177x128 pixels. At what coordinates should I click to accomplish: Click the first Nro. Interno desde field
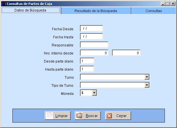click(x=94, y=53)
